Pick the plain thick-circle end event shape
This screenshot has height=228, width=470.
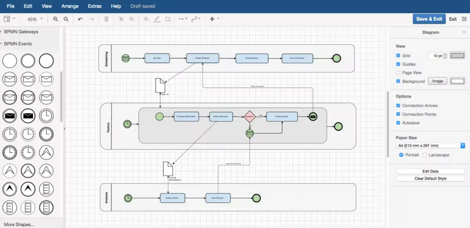[46, 61]
